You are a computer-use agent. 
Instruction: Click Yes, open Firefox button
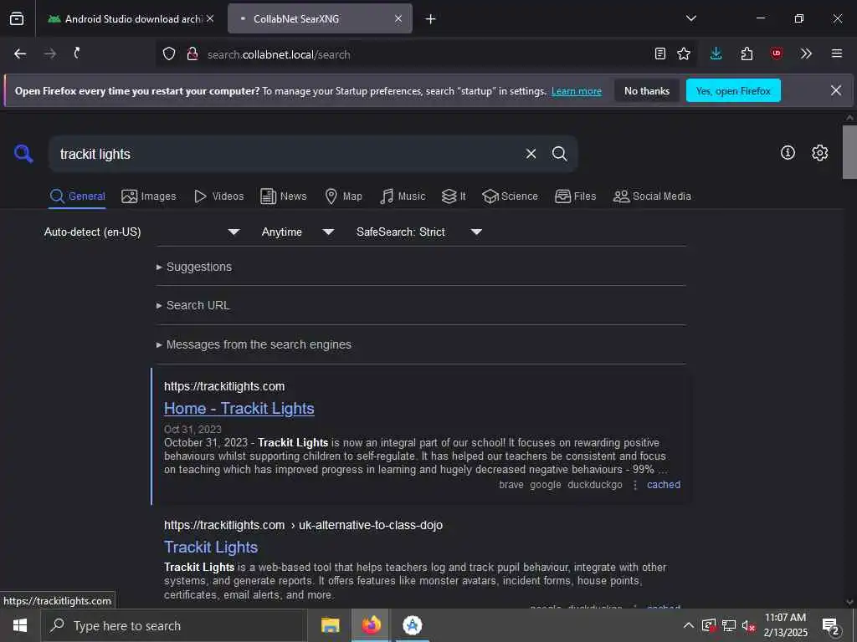(x=733, y=90)
